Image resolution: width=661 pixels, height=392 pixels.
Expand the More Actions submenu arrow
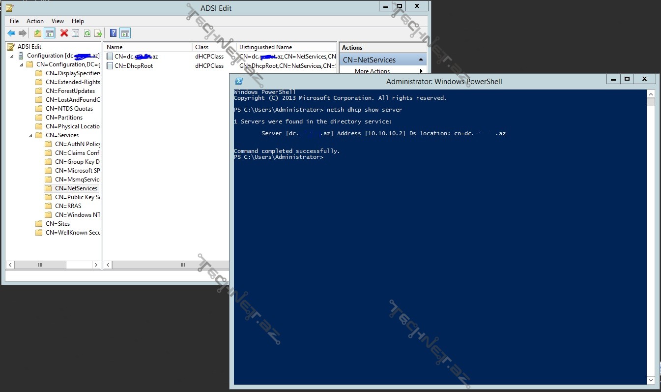pos(421,71)
